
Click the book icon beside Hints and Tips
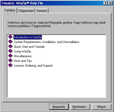11,61
